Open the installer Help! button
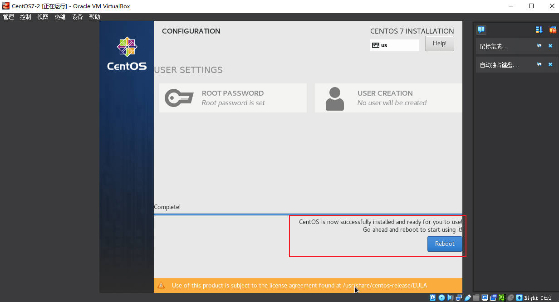Viewport: 559px width, 302px height. click(x=439, y=44)
